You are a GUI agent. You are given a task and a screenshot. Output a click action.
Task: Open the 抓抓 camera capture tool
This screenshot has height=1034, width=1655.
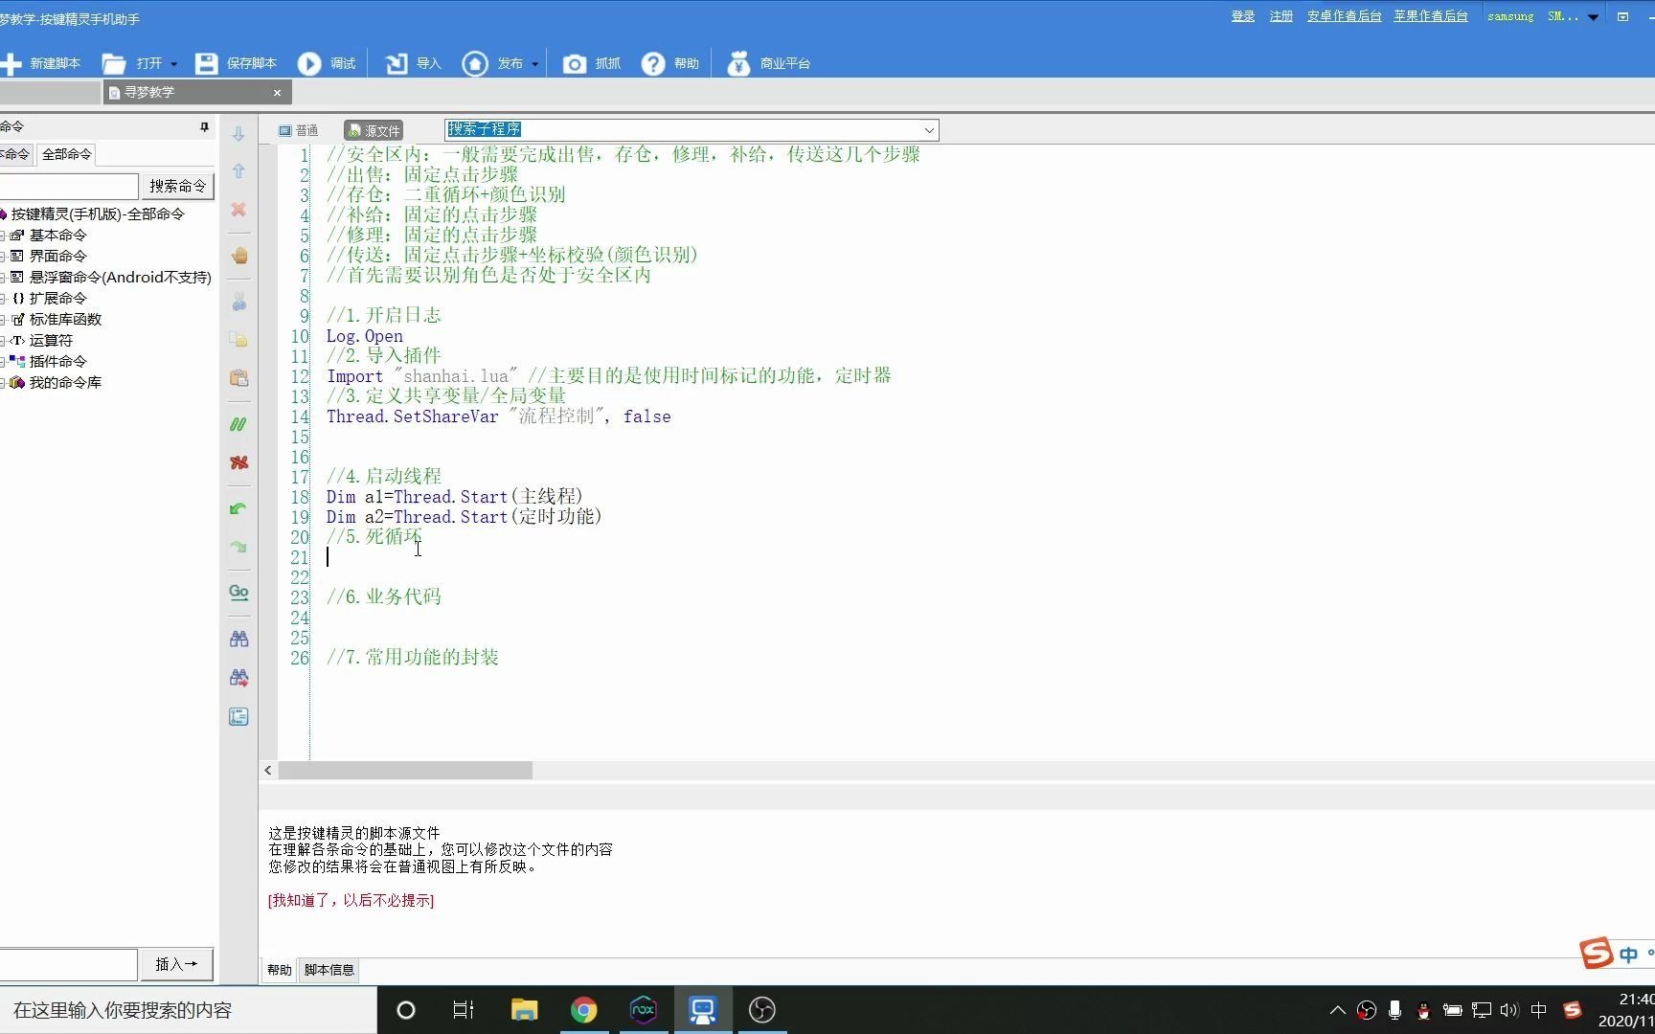(574, 63)
